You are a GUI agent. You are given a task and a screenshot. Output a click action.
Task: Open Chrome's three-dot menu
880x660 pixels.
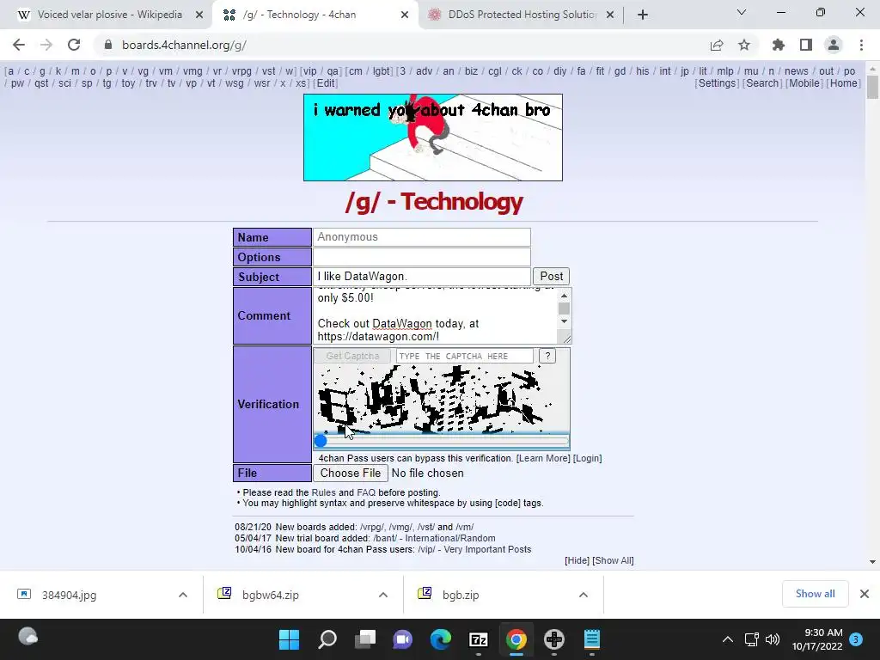click(x=861, y=45)
